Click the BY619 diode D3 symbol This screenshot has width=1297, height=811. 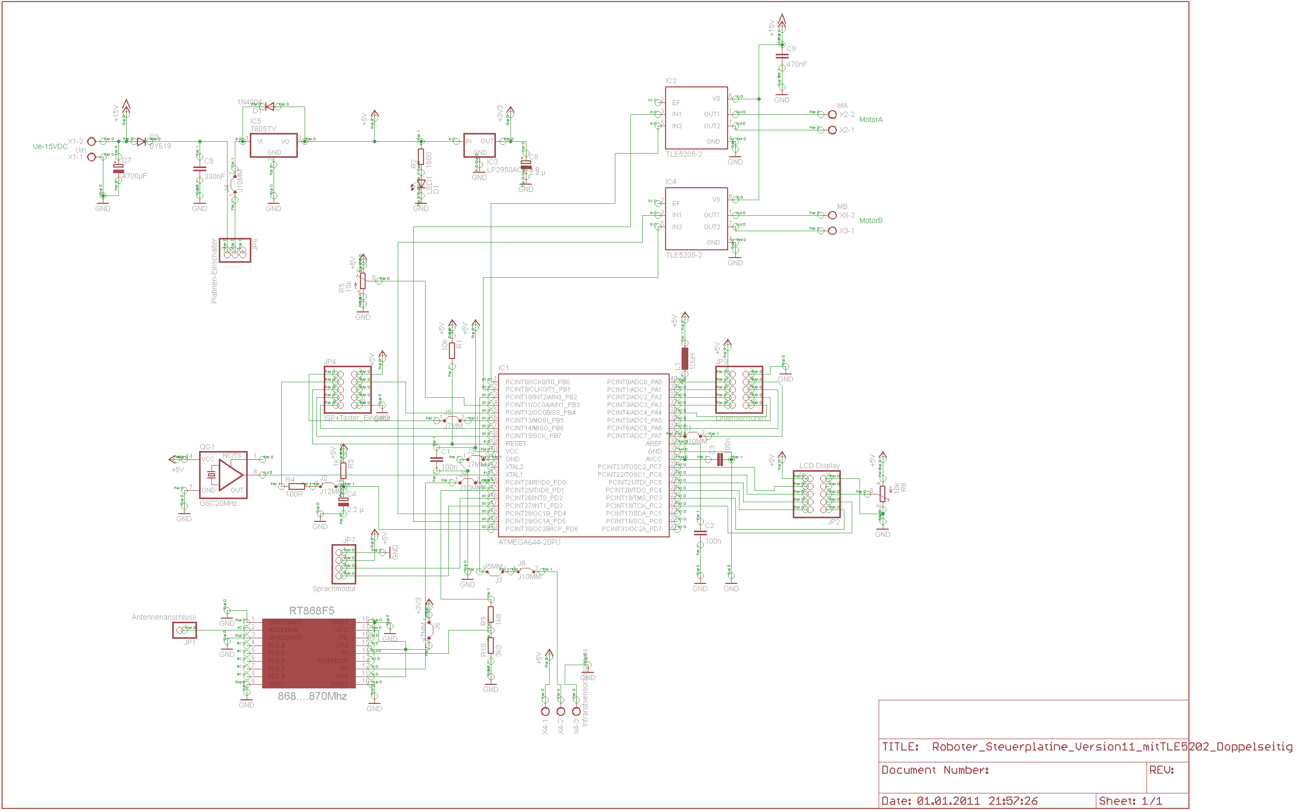[142, 142]
